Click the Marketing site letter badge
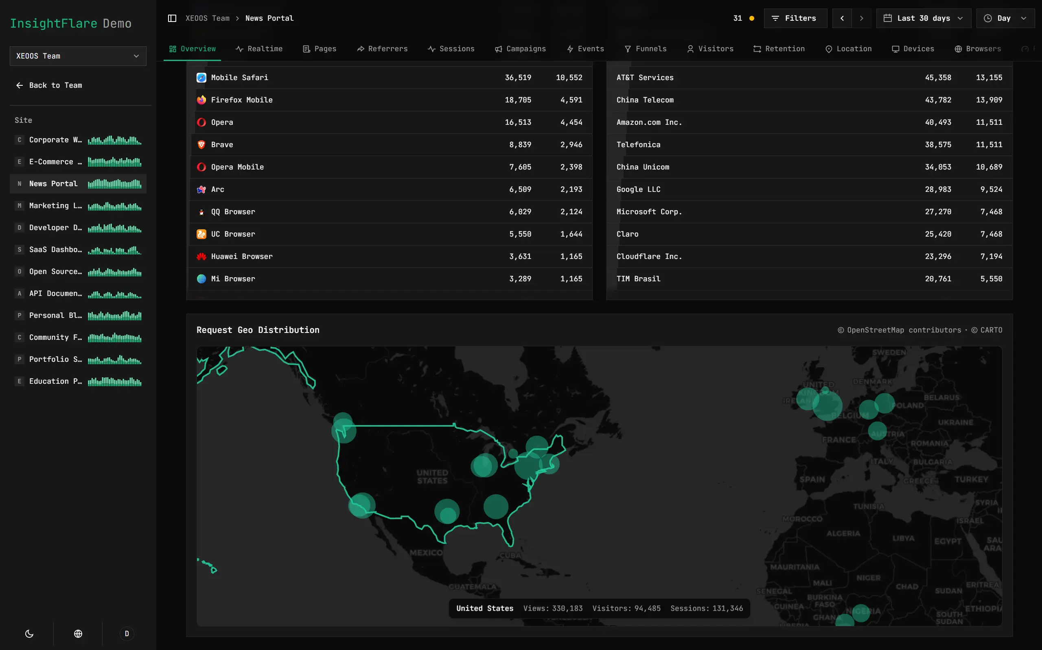The width and height of the screenshot is (1042, 650). (20, 206)
